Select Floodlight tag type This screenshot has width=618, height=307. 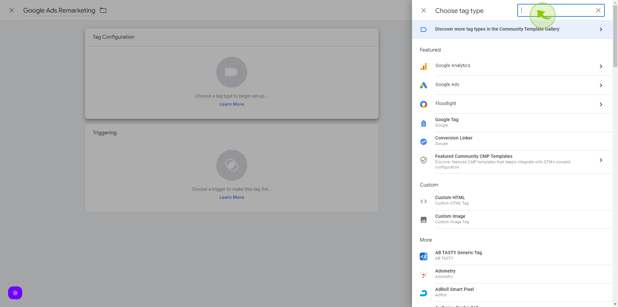(x=512, y=104)
